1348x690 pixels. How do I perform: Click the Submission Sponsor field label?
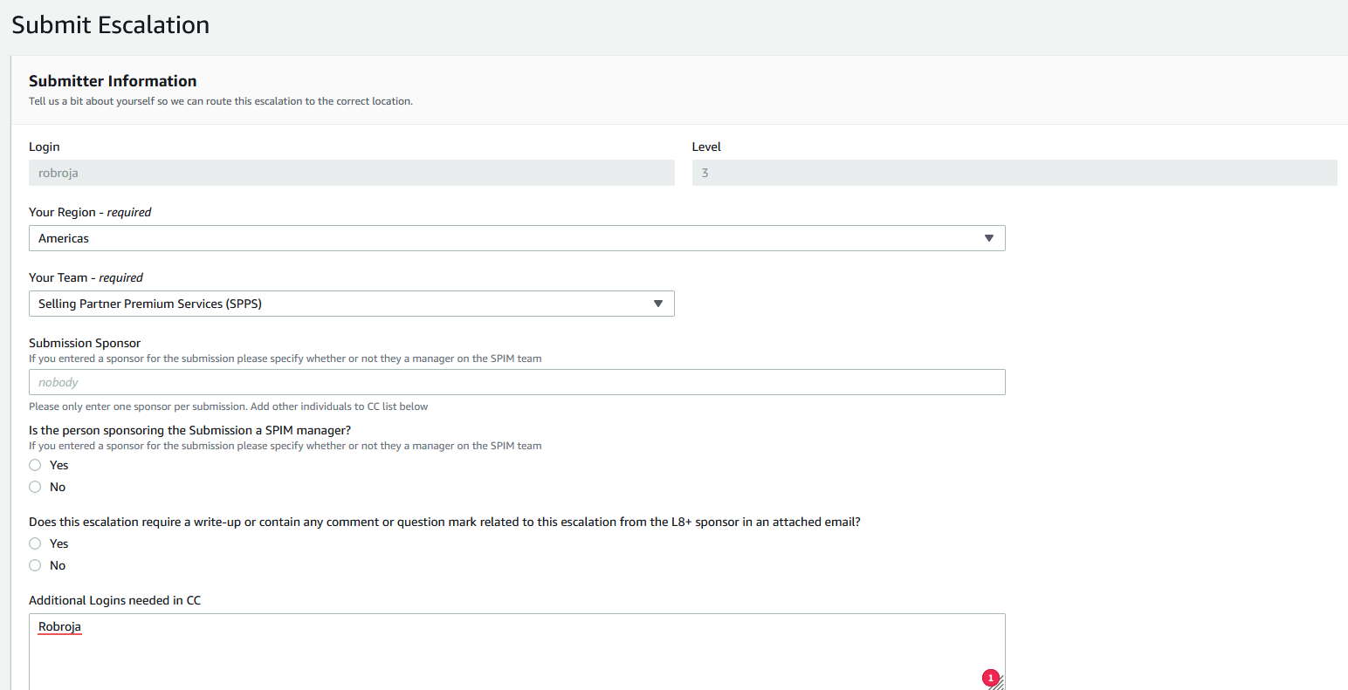pyautogui.click(x=85, y=343)
